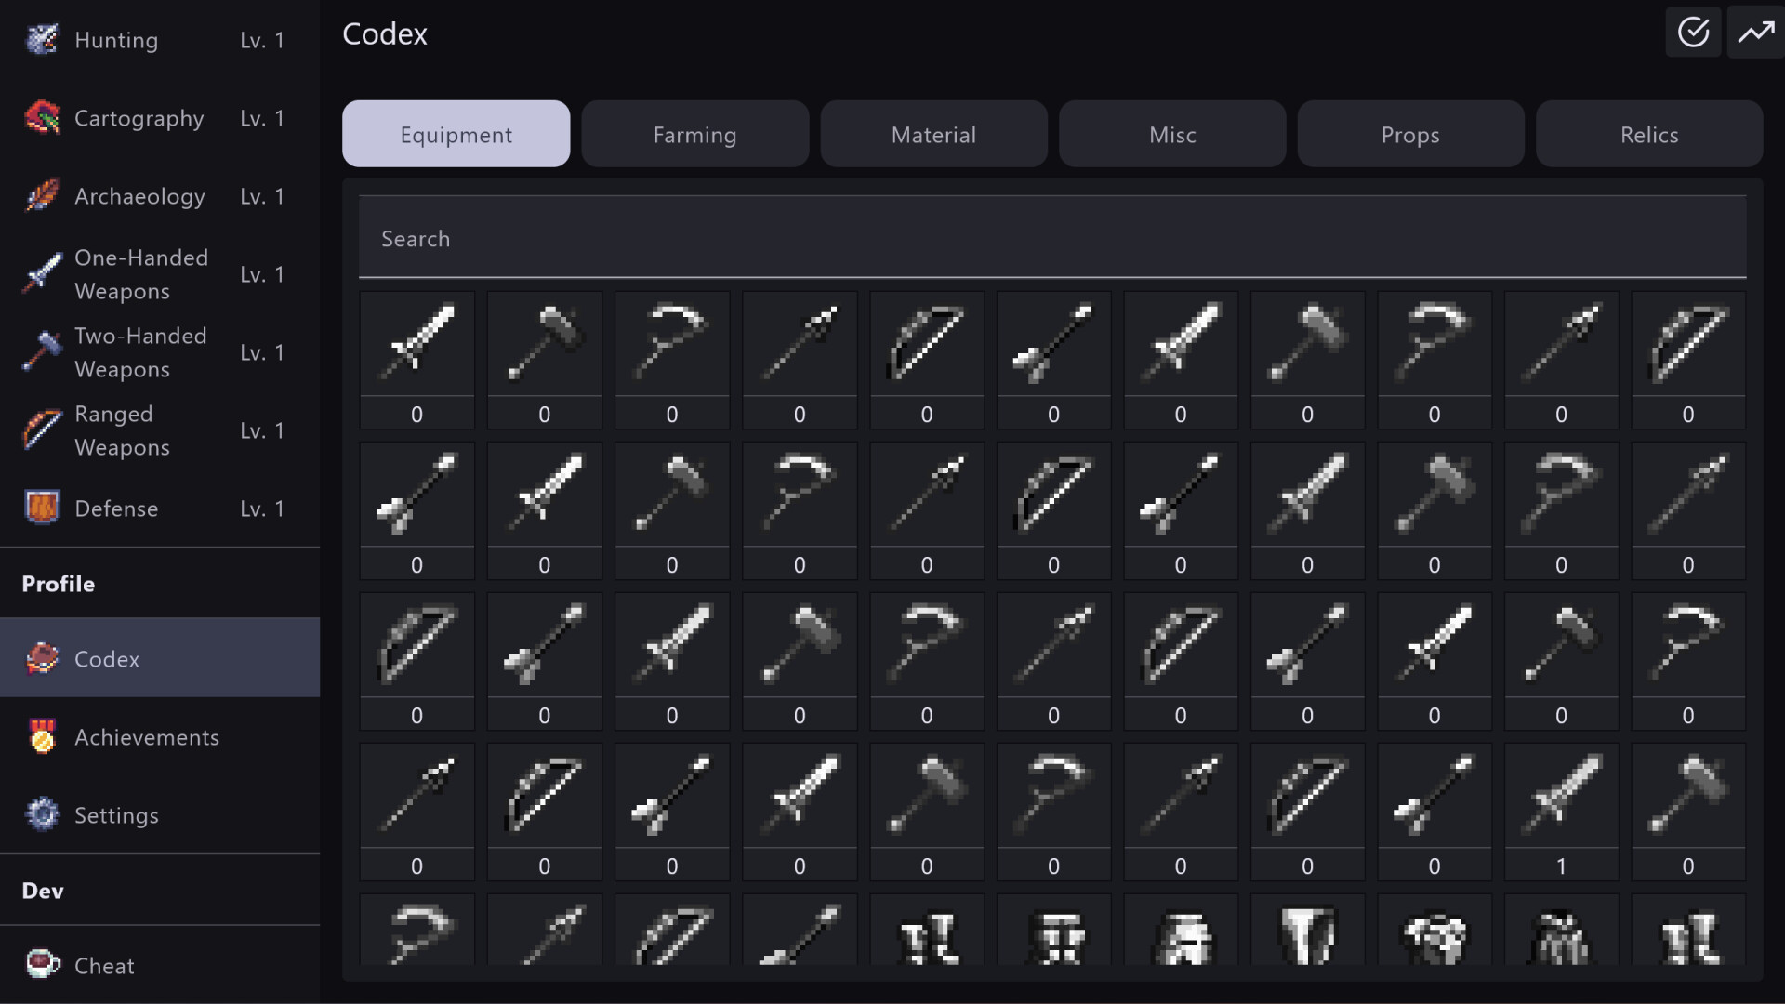Screen dimensions: 1785x1004
Task: Select the Material tab
Action: click(x=933, y=134)
